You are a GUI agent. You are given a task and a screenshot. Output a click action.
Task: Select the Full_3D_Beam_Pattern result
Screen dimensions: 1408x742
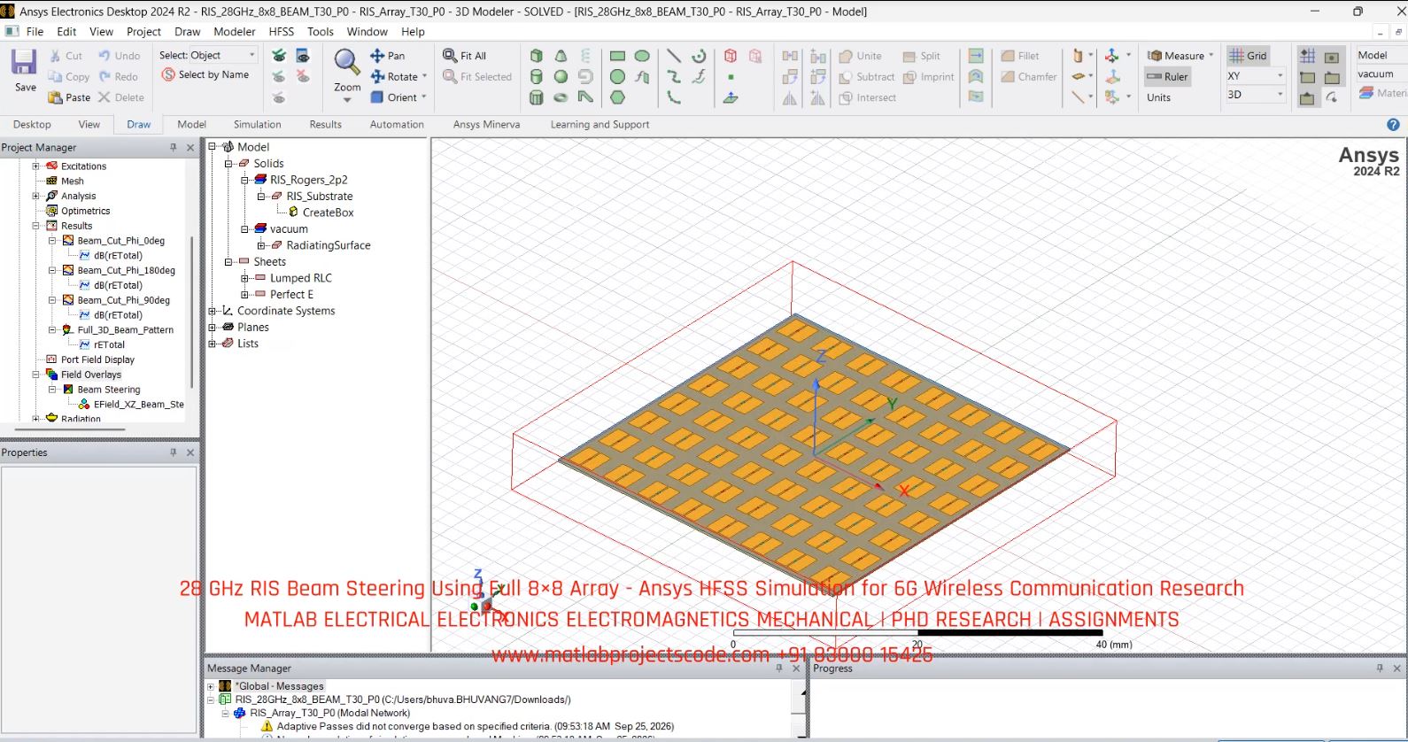click(x=126, y=330)
